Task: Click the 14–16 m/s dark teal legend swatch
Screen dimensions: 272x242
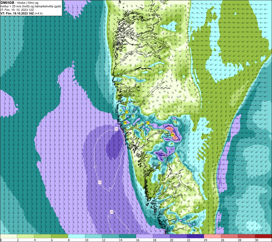Action: tap(128, 236)
